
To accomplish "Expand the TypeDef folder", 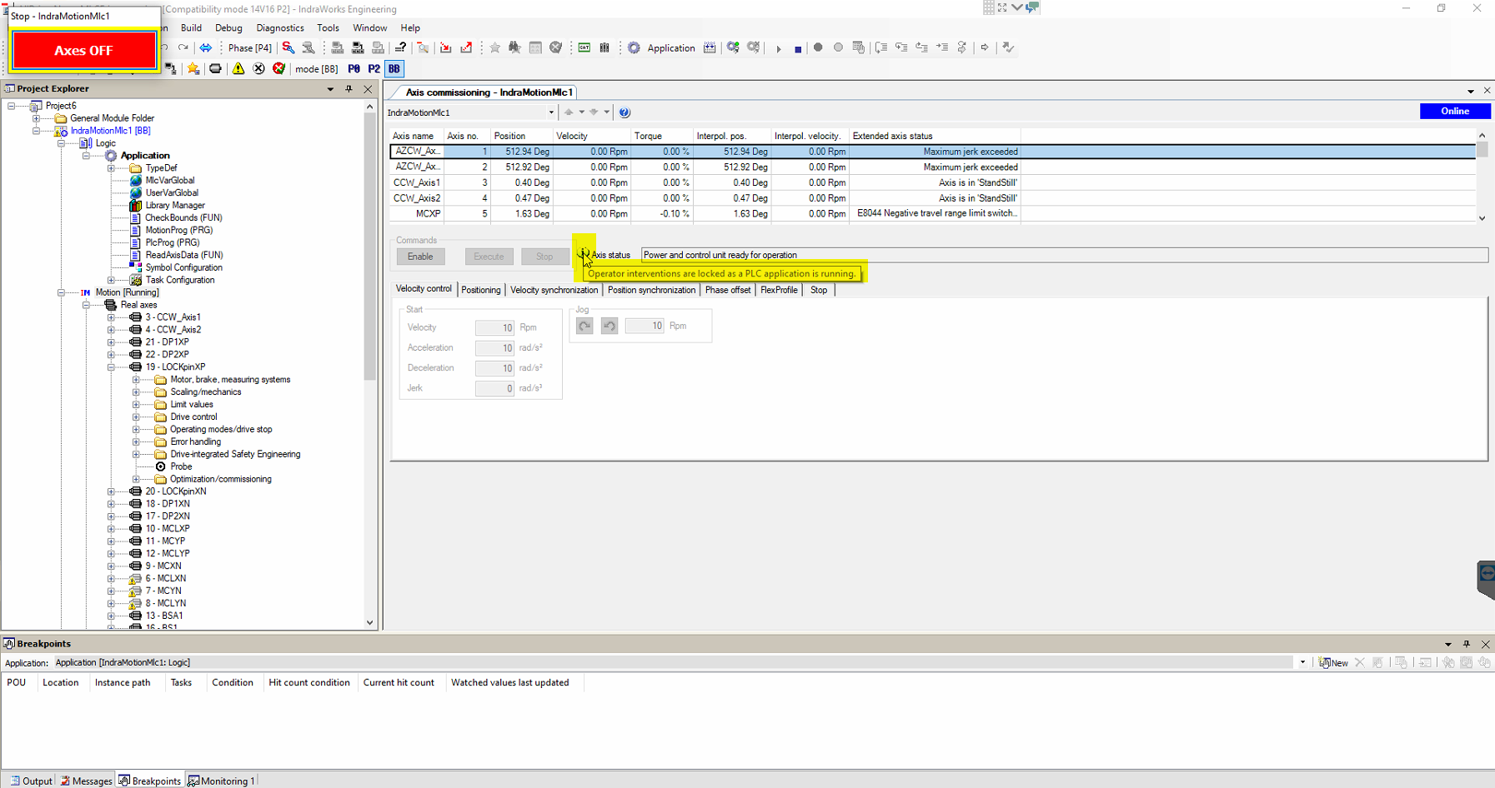I will click(x=111, y=168).
